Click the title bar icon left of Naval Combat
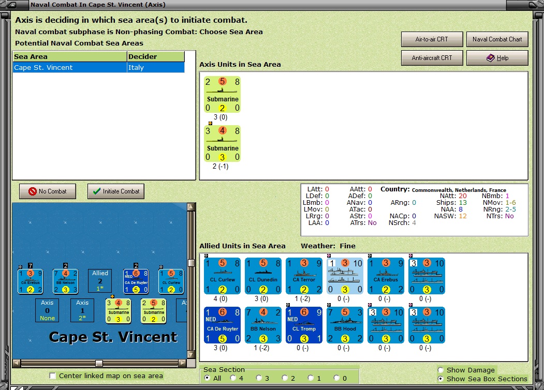 tap(12, 5)
